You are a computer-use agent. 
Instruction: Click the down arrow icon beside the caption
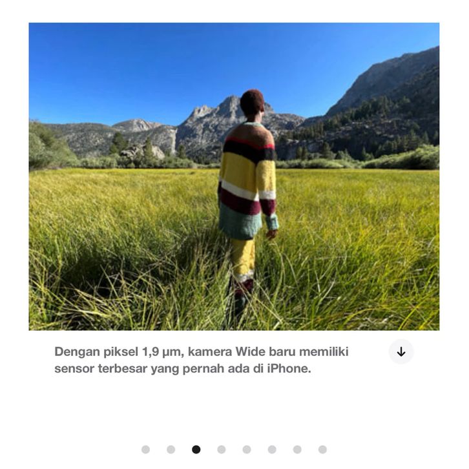pos(401,351)
